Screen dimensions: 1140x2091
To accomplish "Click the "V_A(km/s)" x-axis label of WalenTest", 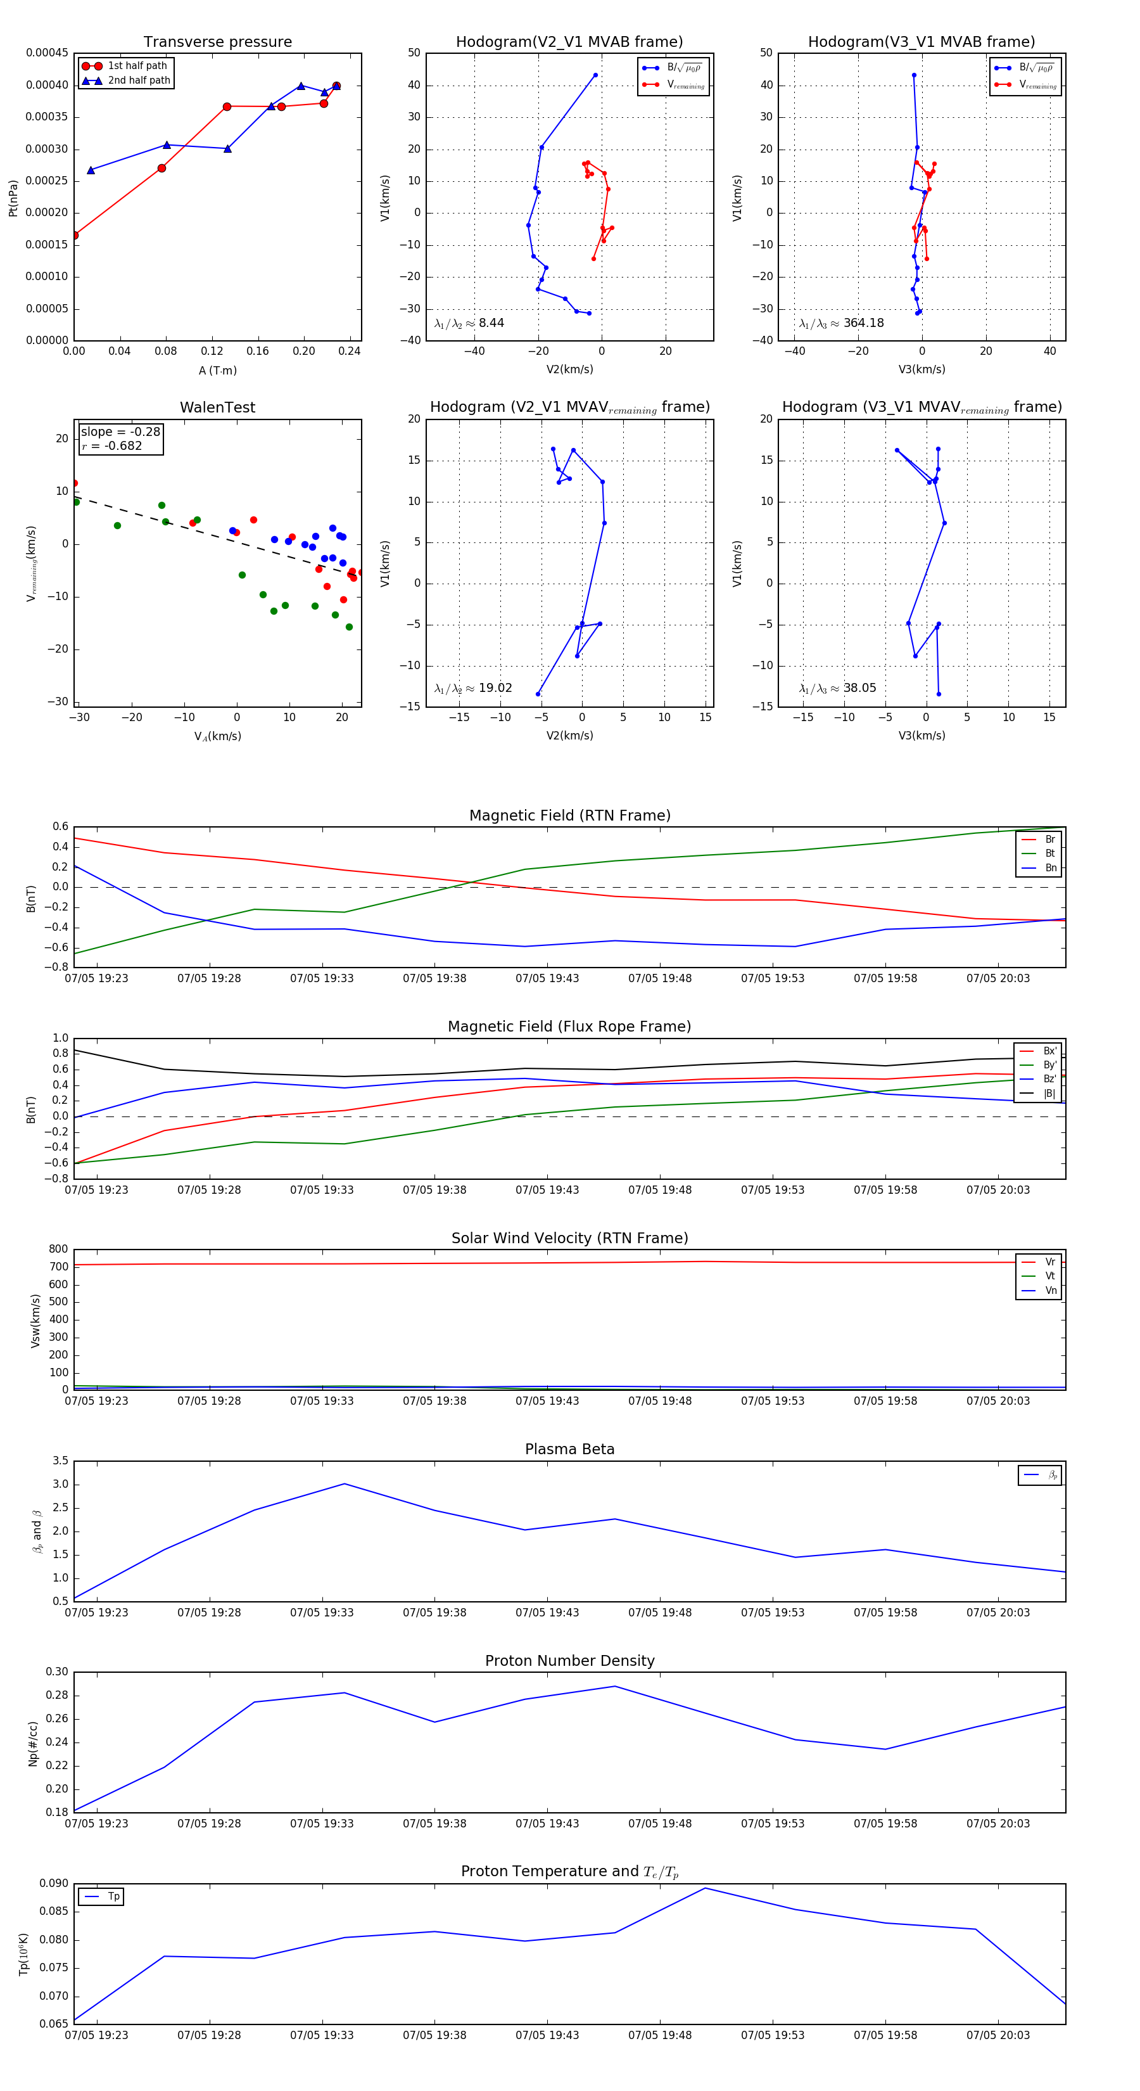I will (217, 737).
